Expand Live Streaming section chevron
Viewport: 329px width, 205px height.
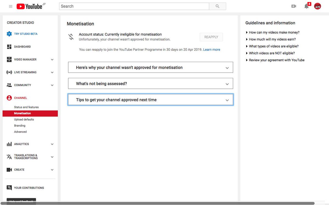pyautogui.click(x=52, y=72)
